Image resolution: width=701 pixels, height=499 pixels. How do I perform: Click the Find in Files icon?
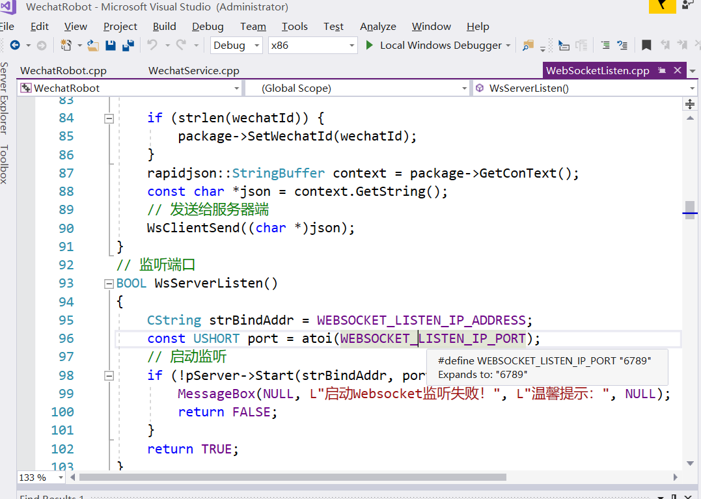click(x=528, y=45)
